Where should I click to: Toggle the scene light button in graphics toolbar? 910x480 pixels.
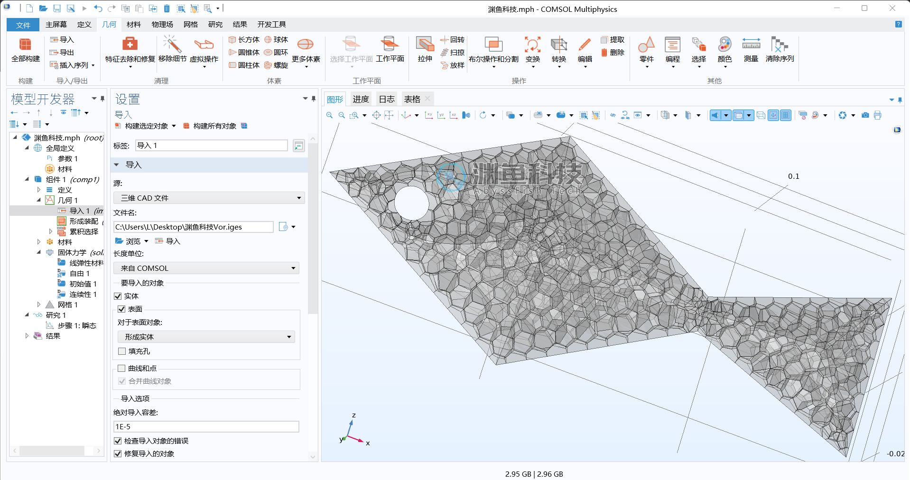(715, 115)
